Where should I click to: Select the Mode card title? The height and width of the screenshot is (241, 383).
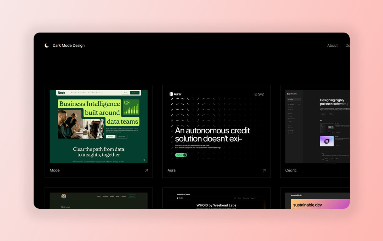point(55,170)
